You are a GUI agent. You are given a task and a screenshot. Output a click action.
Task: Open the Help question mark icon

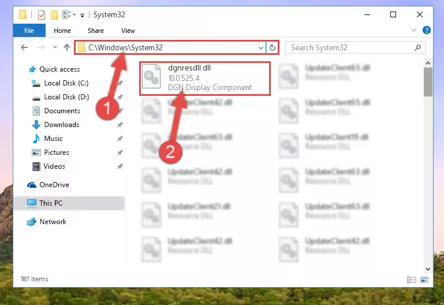426,30
